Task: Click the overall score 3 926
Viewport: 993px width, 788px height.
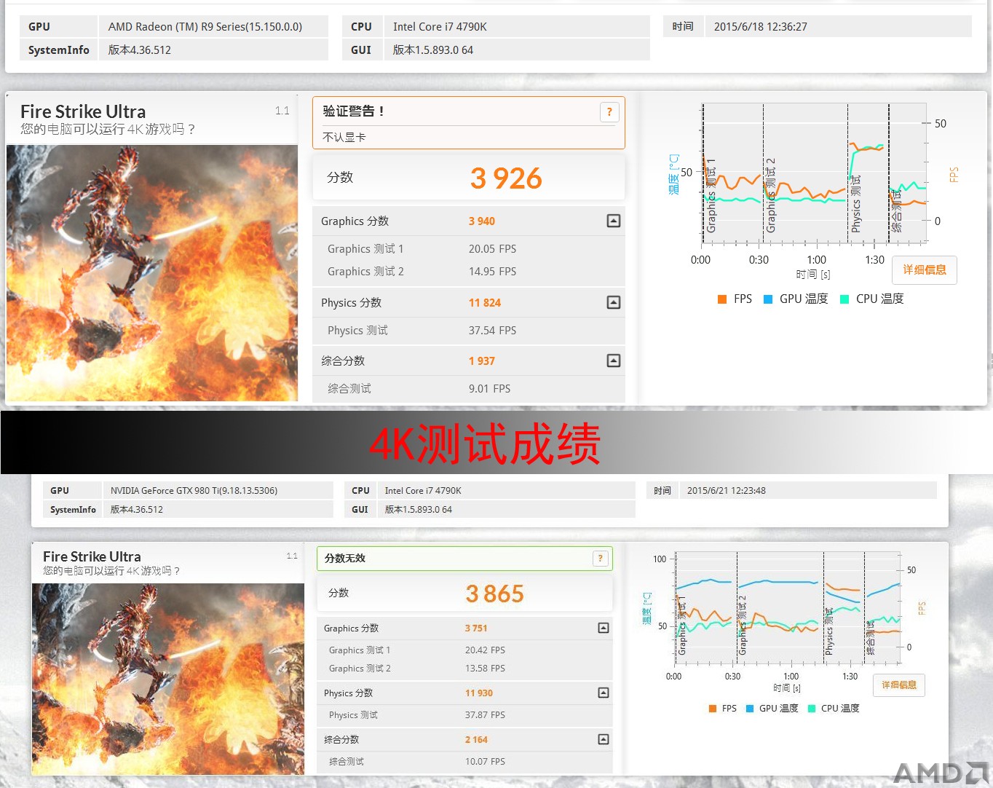Action: [x=506, y=178]
